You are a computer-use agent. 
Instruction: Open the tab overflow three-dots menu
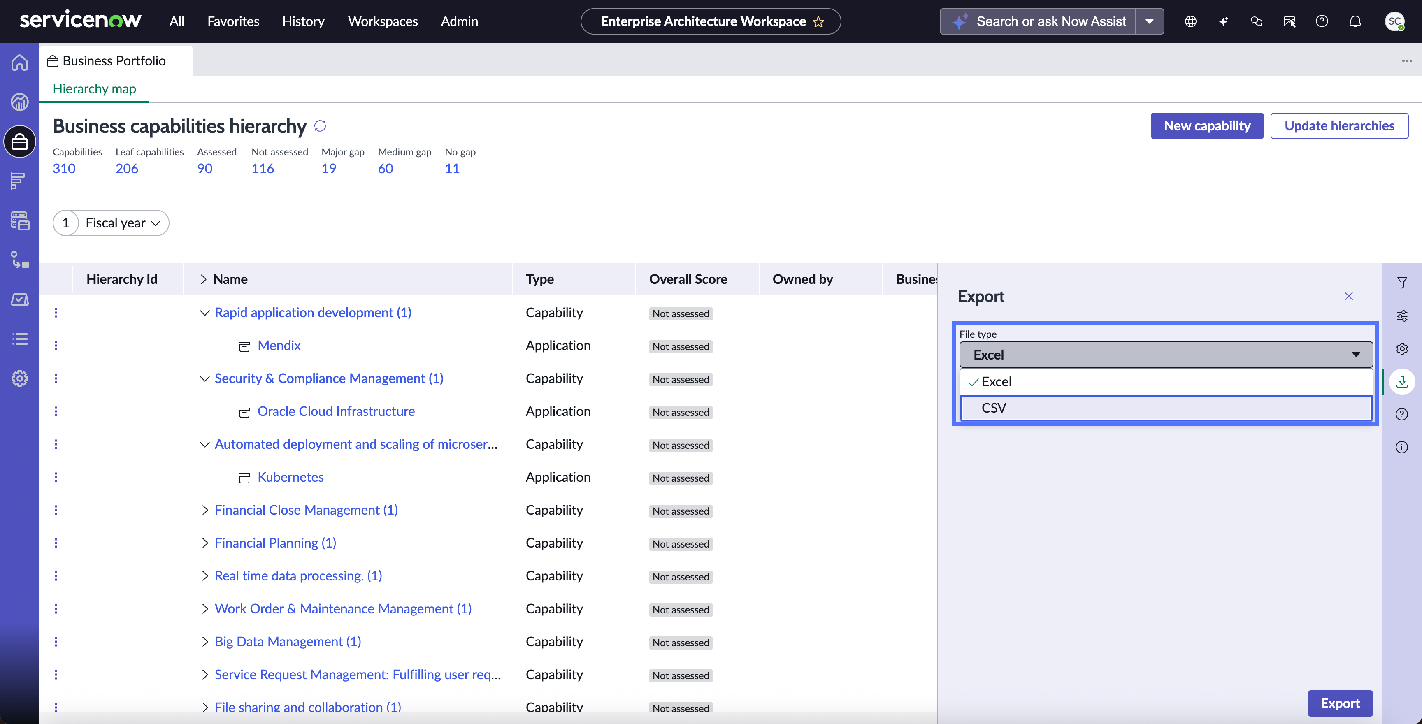coord(1406,61)
